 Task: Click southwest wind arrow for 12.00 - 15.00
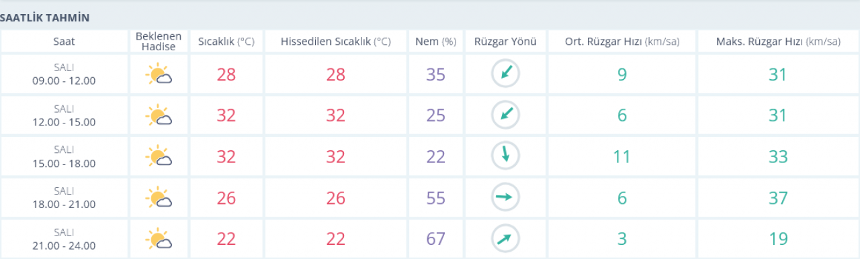(x=505, y=115)
